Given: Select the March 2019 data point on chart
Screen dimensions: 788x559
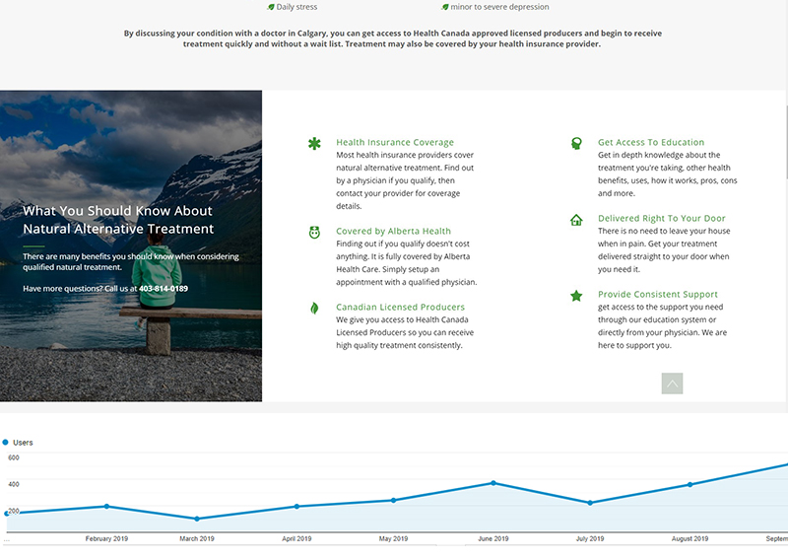Looking at the screenshot, I should tap(197, 519).
